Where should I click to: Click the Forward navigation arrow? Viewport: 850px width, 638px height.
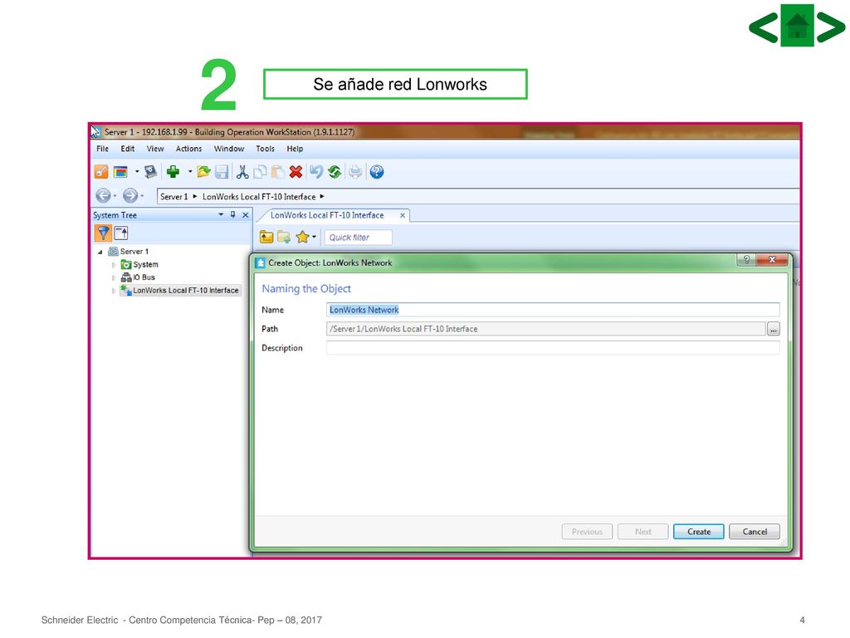point(130,195)
